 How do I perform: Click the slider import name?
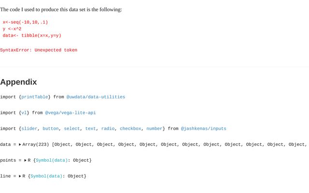pos(29,129)
